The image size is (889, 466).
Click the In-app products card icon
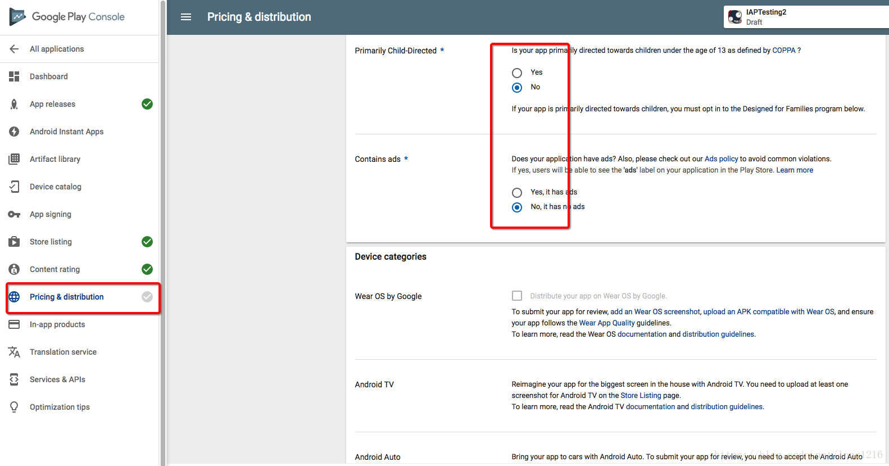pyautogui.click(x=14, y=324)
